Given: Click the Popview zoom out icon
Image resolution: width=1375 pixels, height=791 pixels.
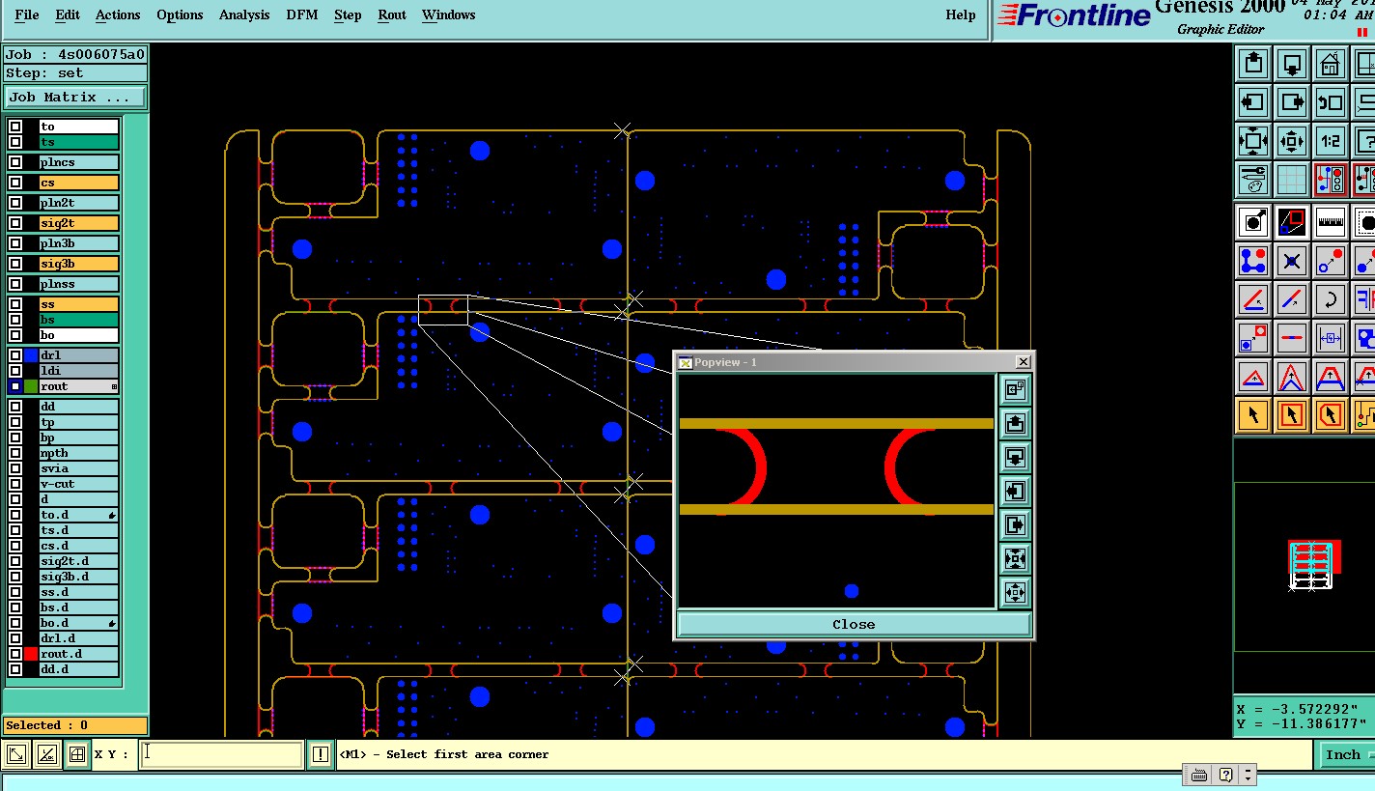Looking at the screenshot, I should 1015,592.
